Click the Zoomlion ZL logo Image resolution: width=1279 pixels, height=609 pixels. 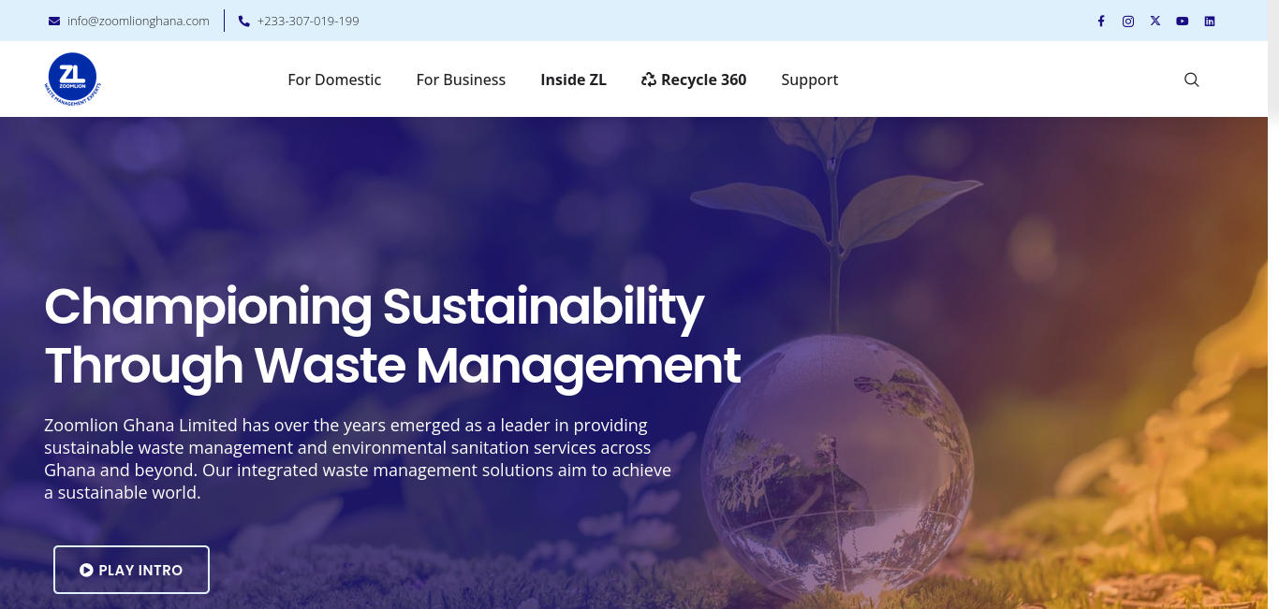click(73, 80)
